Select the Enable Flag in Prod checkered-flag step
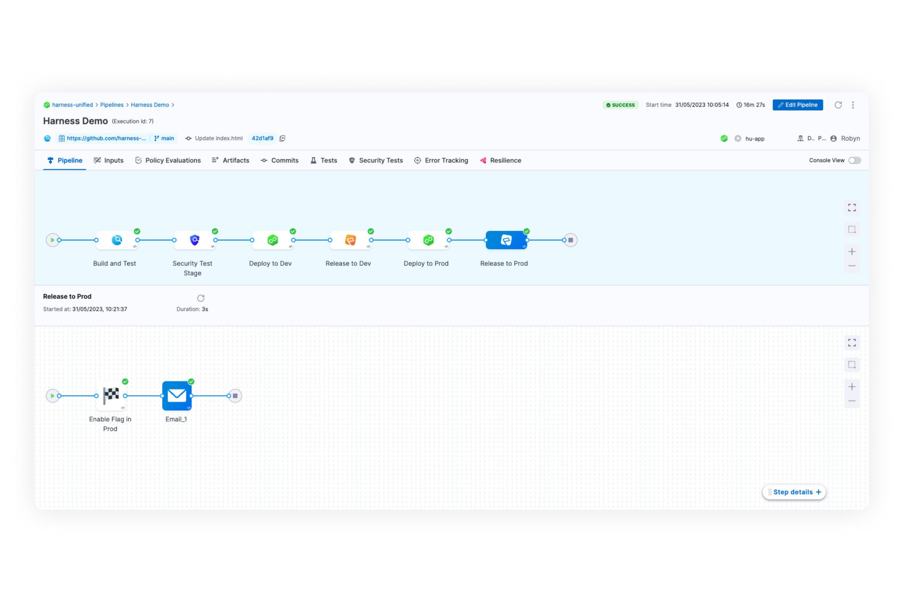Image resolution: width=903 pixels, height=602 pixels. coord(111,396)
